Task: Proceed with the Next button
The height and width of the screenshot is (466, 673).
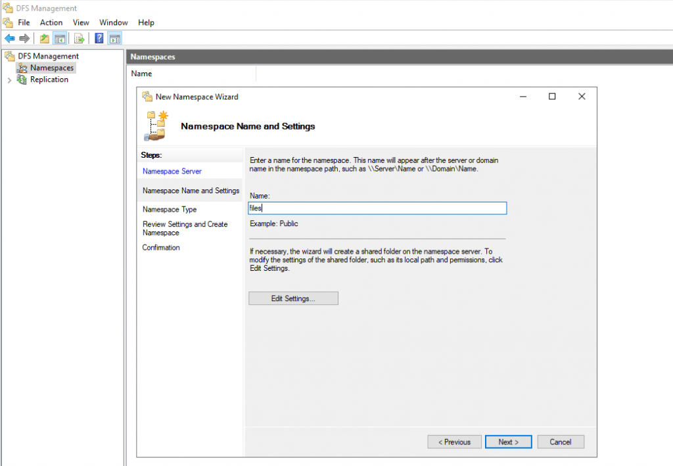Action: tap(508, 442)
